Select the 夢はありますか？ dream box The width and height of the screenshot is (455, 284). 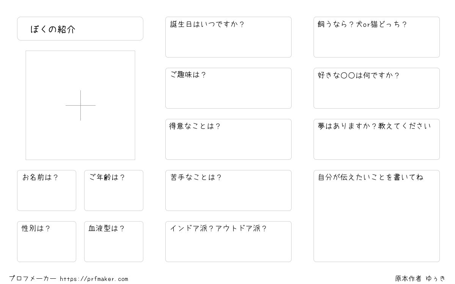[x=377, y=139]
